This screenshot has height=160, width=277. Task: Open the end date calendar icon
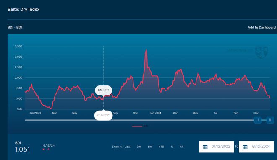(245, 147)
